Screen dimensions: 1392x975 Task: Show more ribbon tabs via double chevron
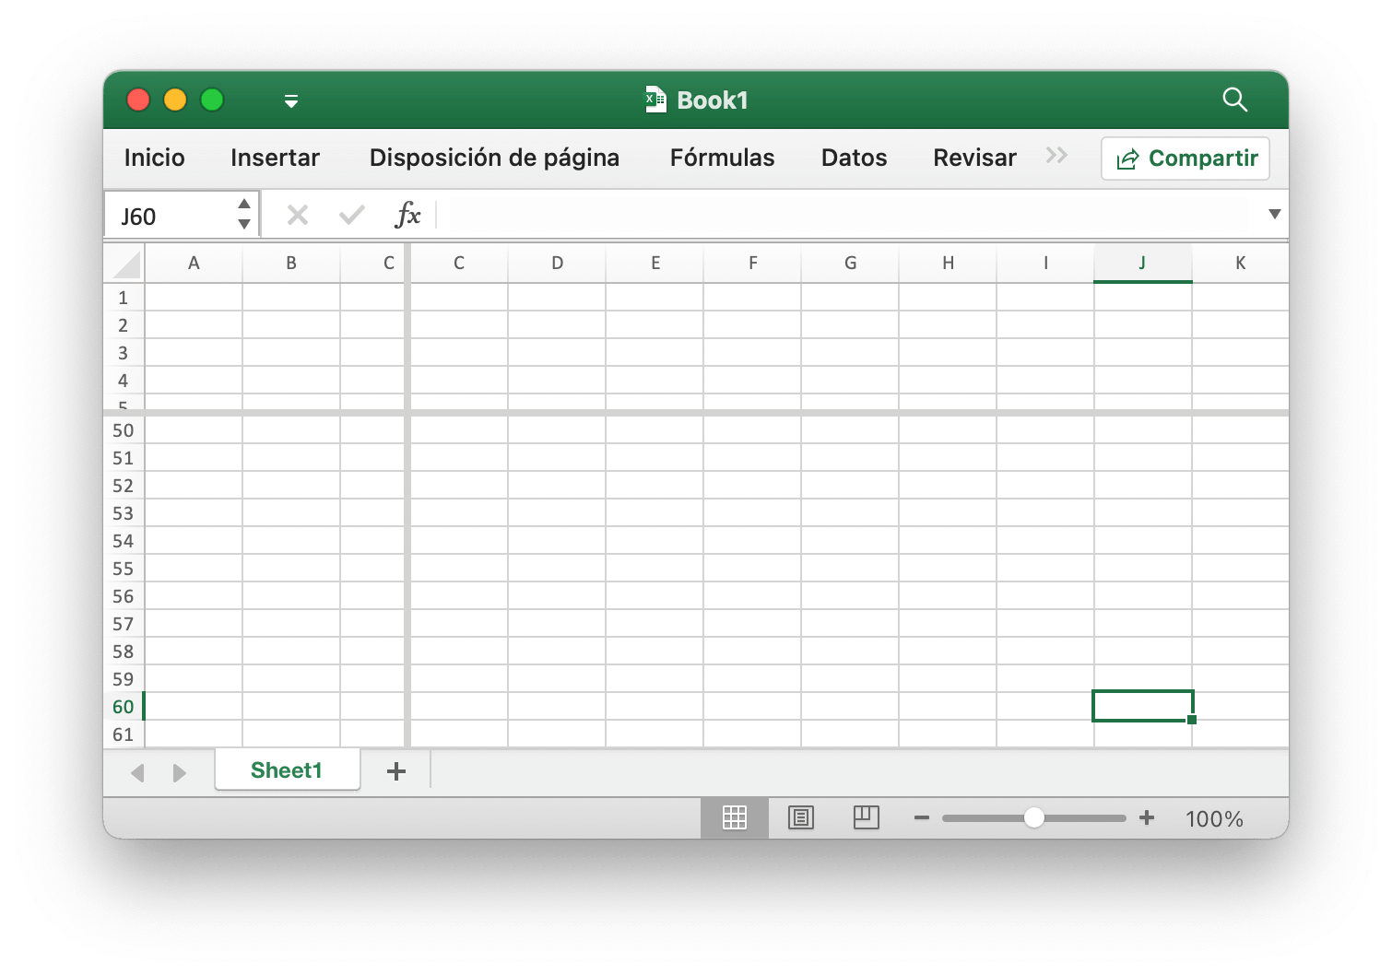pos(1056,156)
